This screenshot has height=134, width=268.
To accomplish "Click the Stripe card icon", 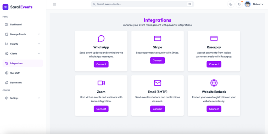I will tap(158, 39).
